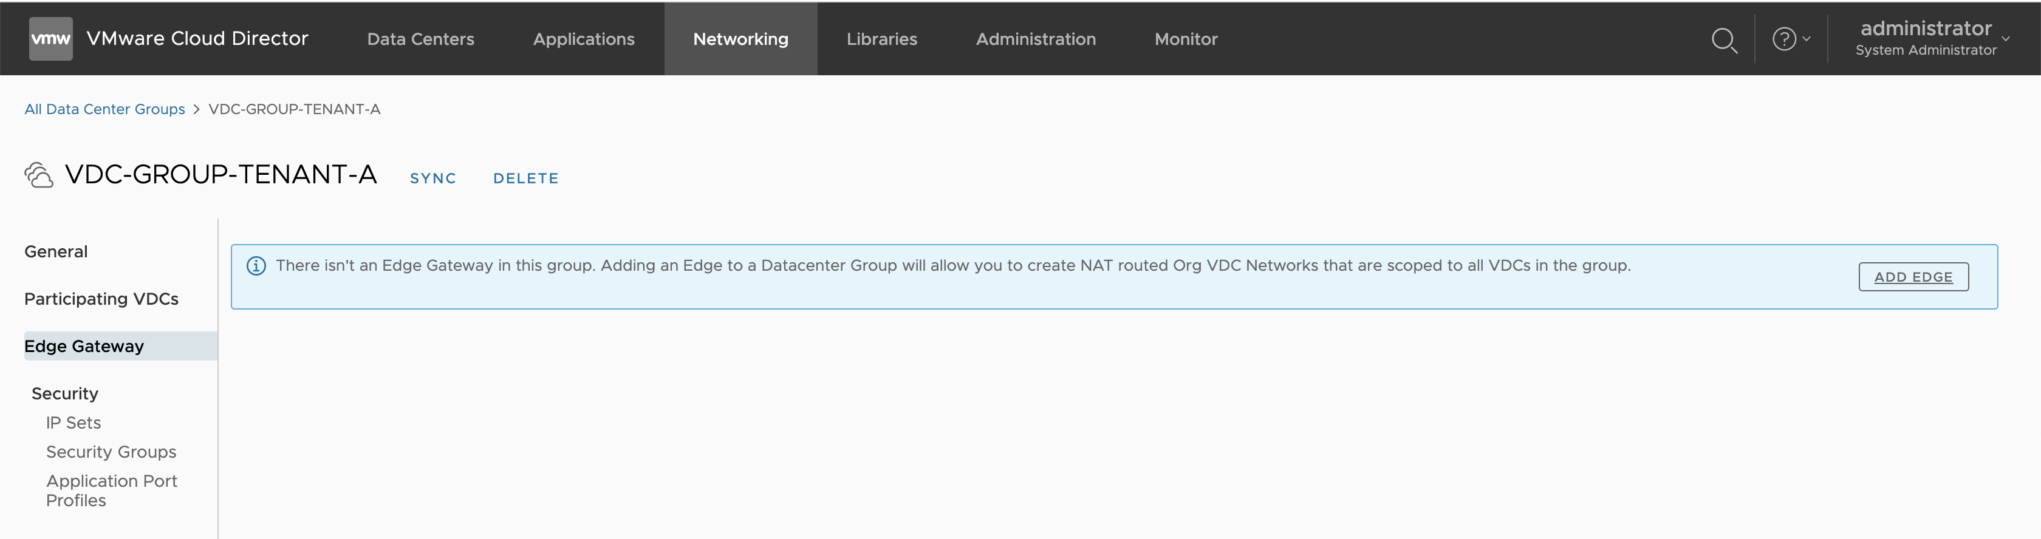
Task: Click the All Data Center Groups breadcrumb
Action: [x=104, y=109]
